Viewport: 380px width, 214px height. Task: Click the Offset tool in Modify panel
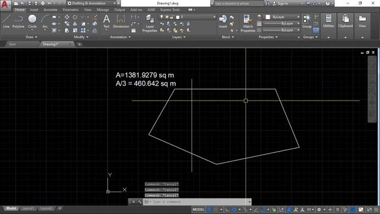[x=95, y=30]
